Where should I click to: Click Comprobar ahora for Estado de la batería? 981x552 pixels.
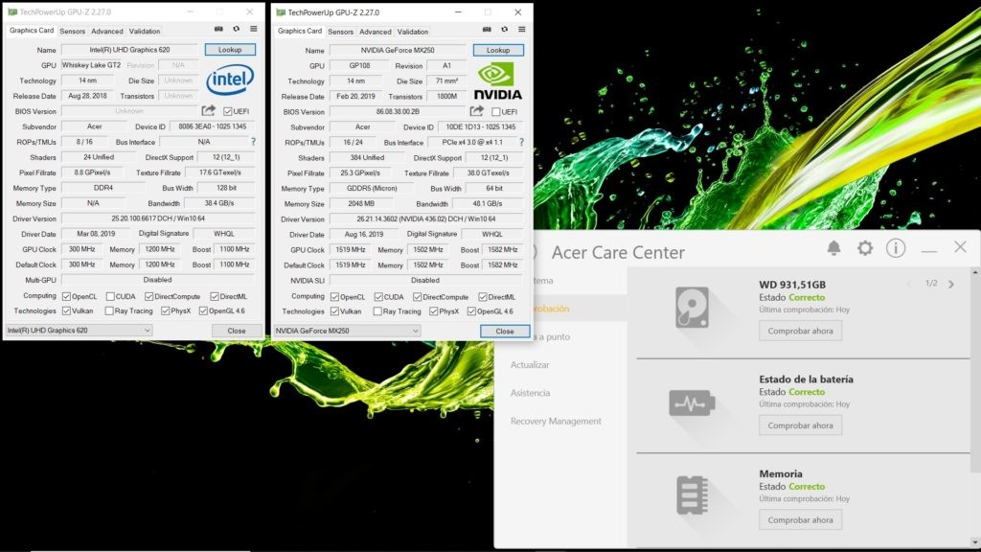pos(800,425)
